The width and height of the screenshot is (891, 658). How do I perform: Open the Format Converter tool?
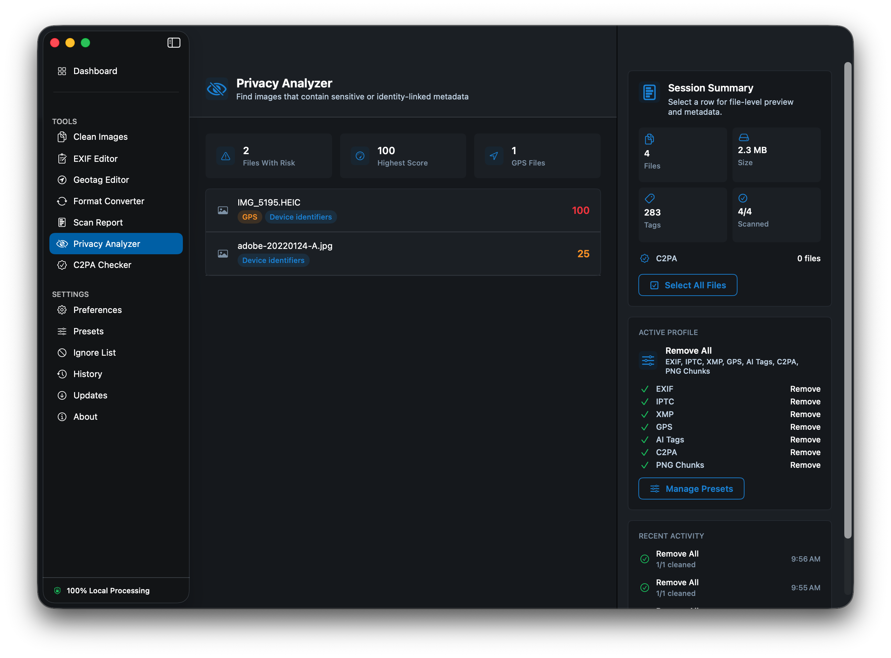click(116, 201)
